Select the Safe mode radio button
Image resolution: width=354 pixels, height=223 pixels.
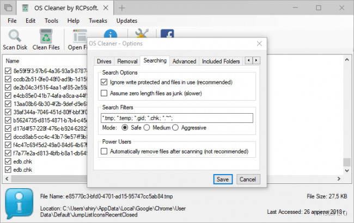pyautogui.click(x=125, y=128)
